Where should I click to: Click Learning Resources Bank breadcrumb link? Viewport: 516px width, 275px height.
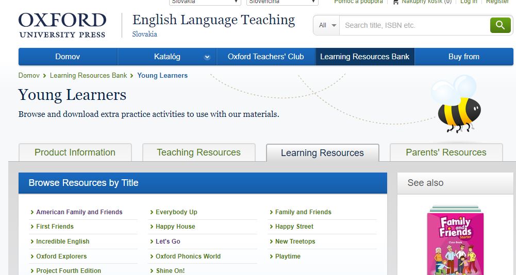[x=88, y=75]
